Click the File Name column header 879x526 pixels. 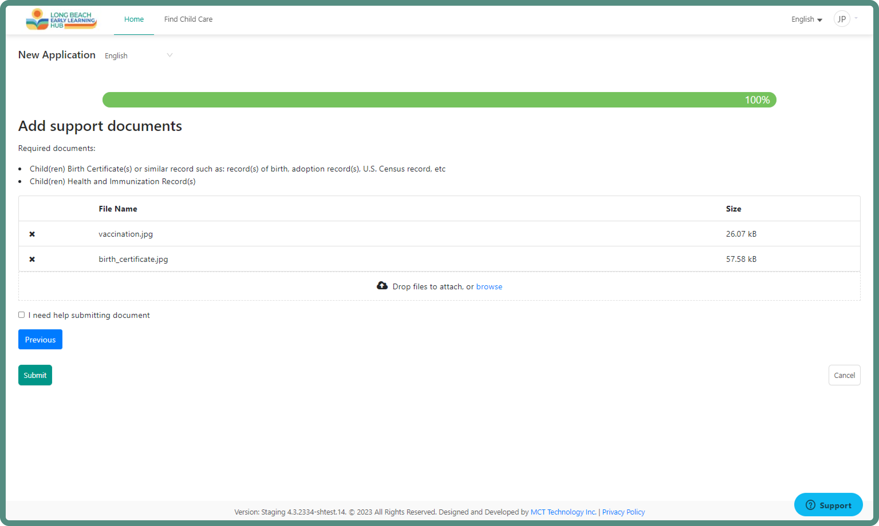[x=118, y=209]
